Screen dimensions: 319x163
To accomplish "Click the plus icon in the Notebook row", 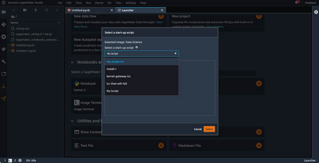I will [259, 83].
